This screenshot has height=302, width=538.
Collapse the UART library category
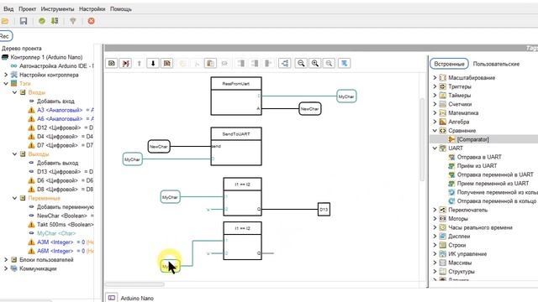click(435, 148)
